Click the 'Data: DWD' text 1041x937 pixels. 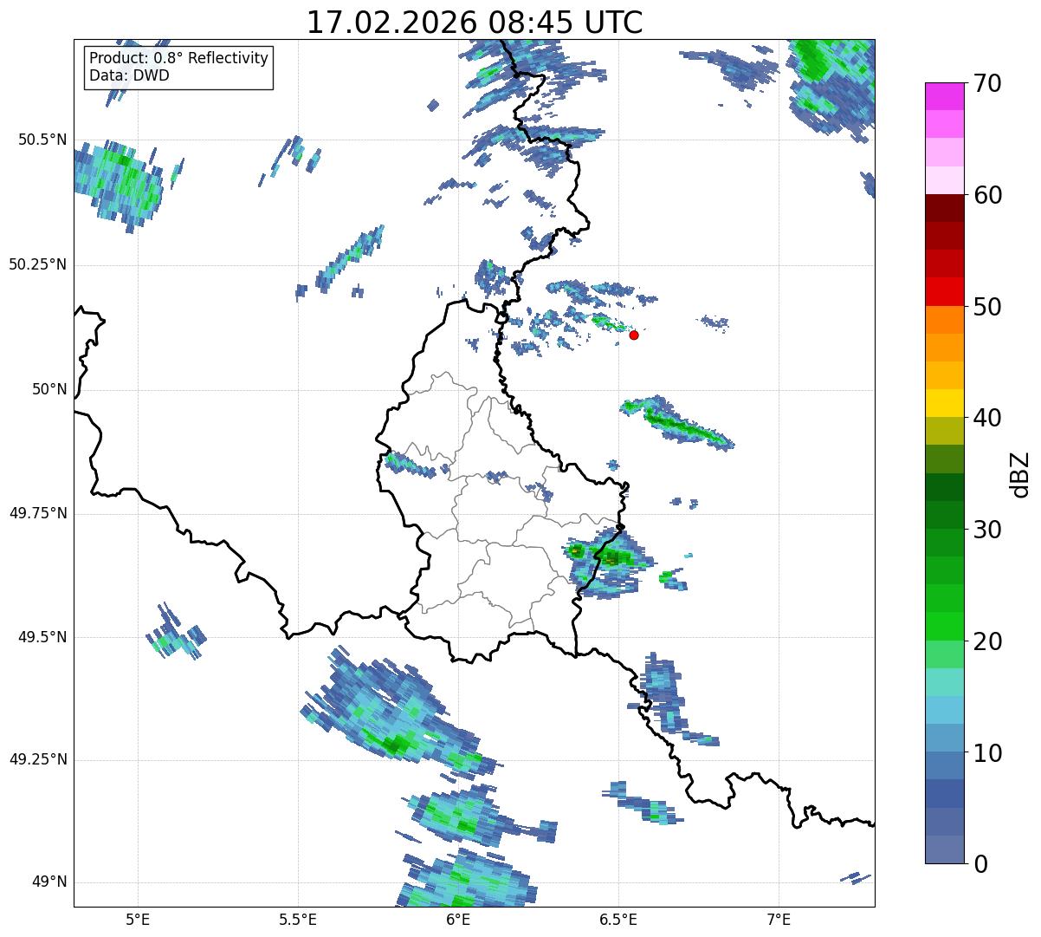pos(129,75)
